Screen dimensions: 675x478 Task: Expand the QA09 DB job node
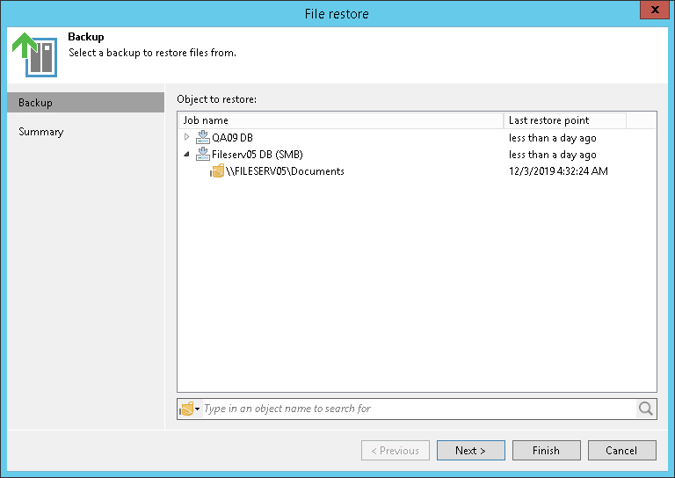tap(186, 137)
